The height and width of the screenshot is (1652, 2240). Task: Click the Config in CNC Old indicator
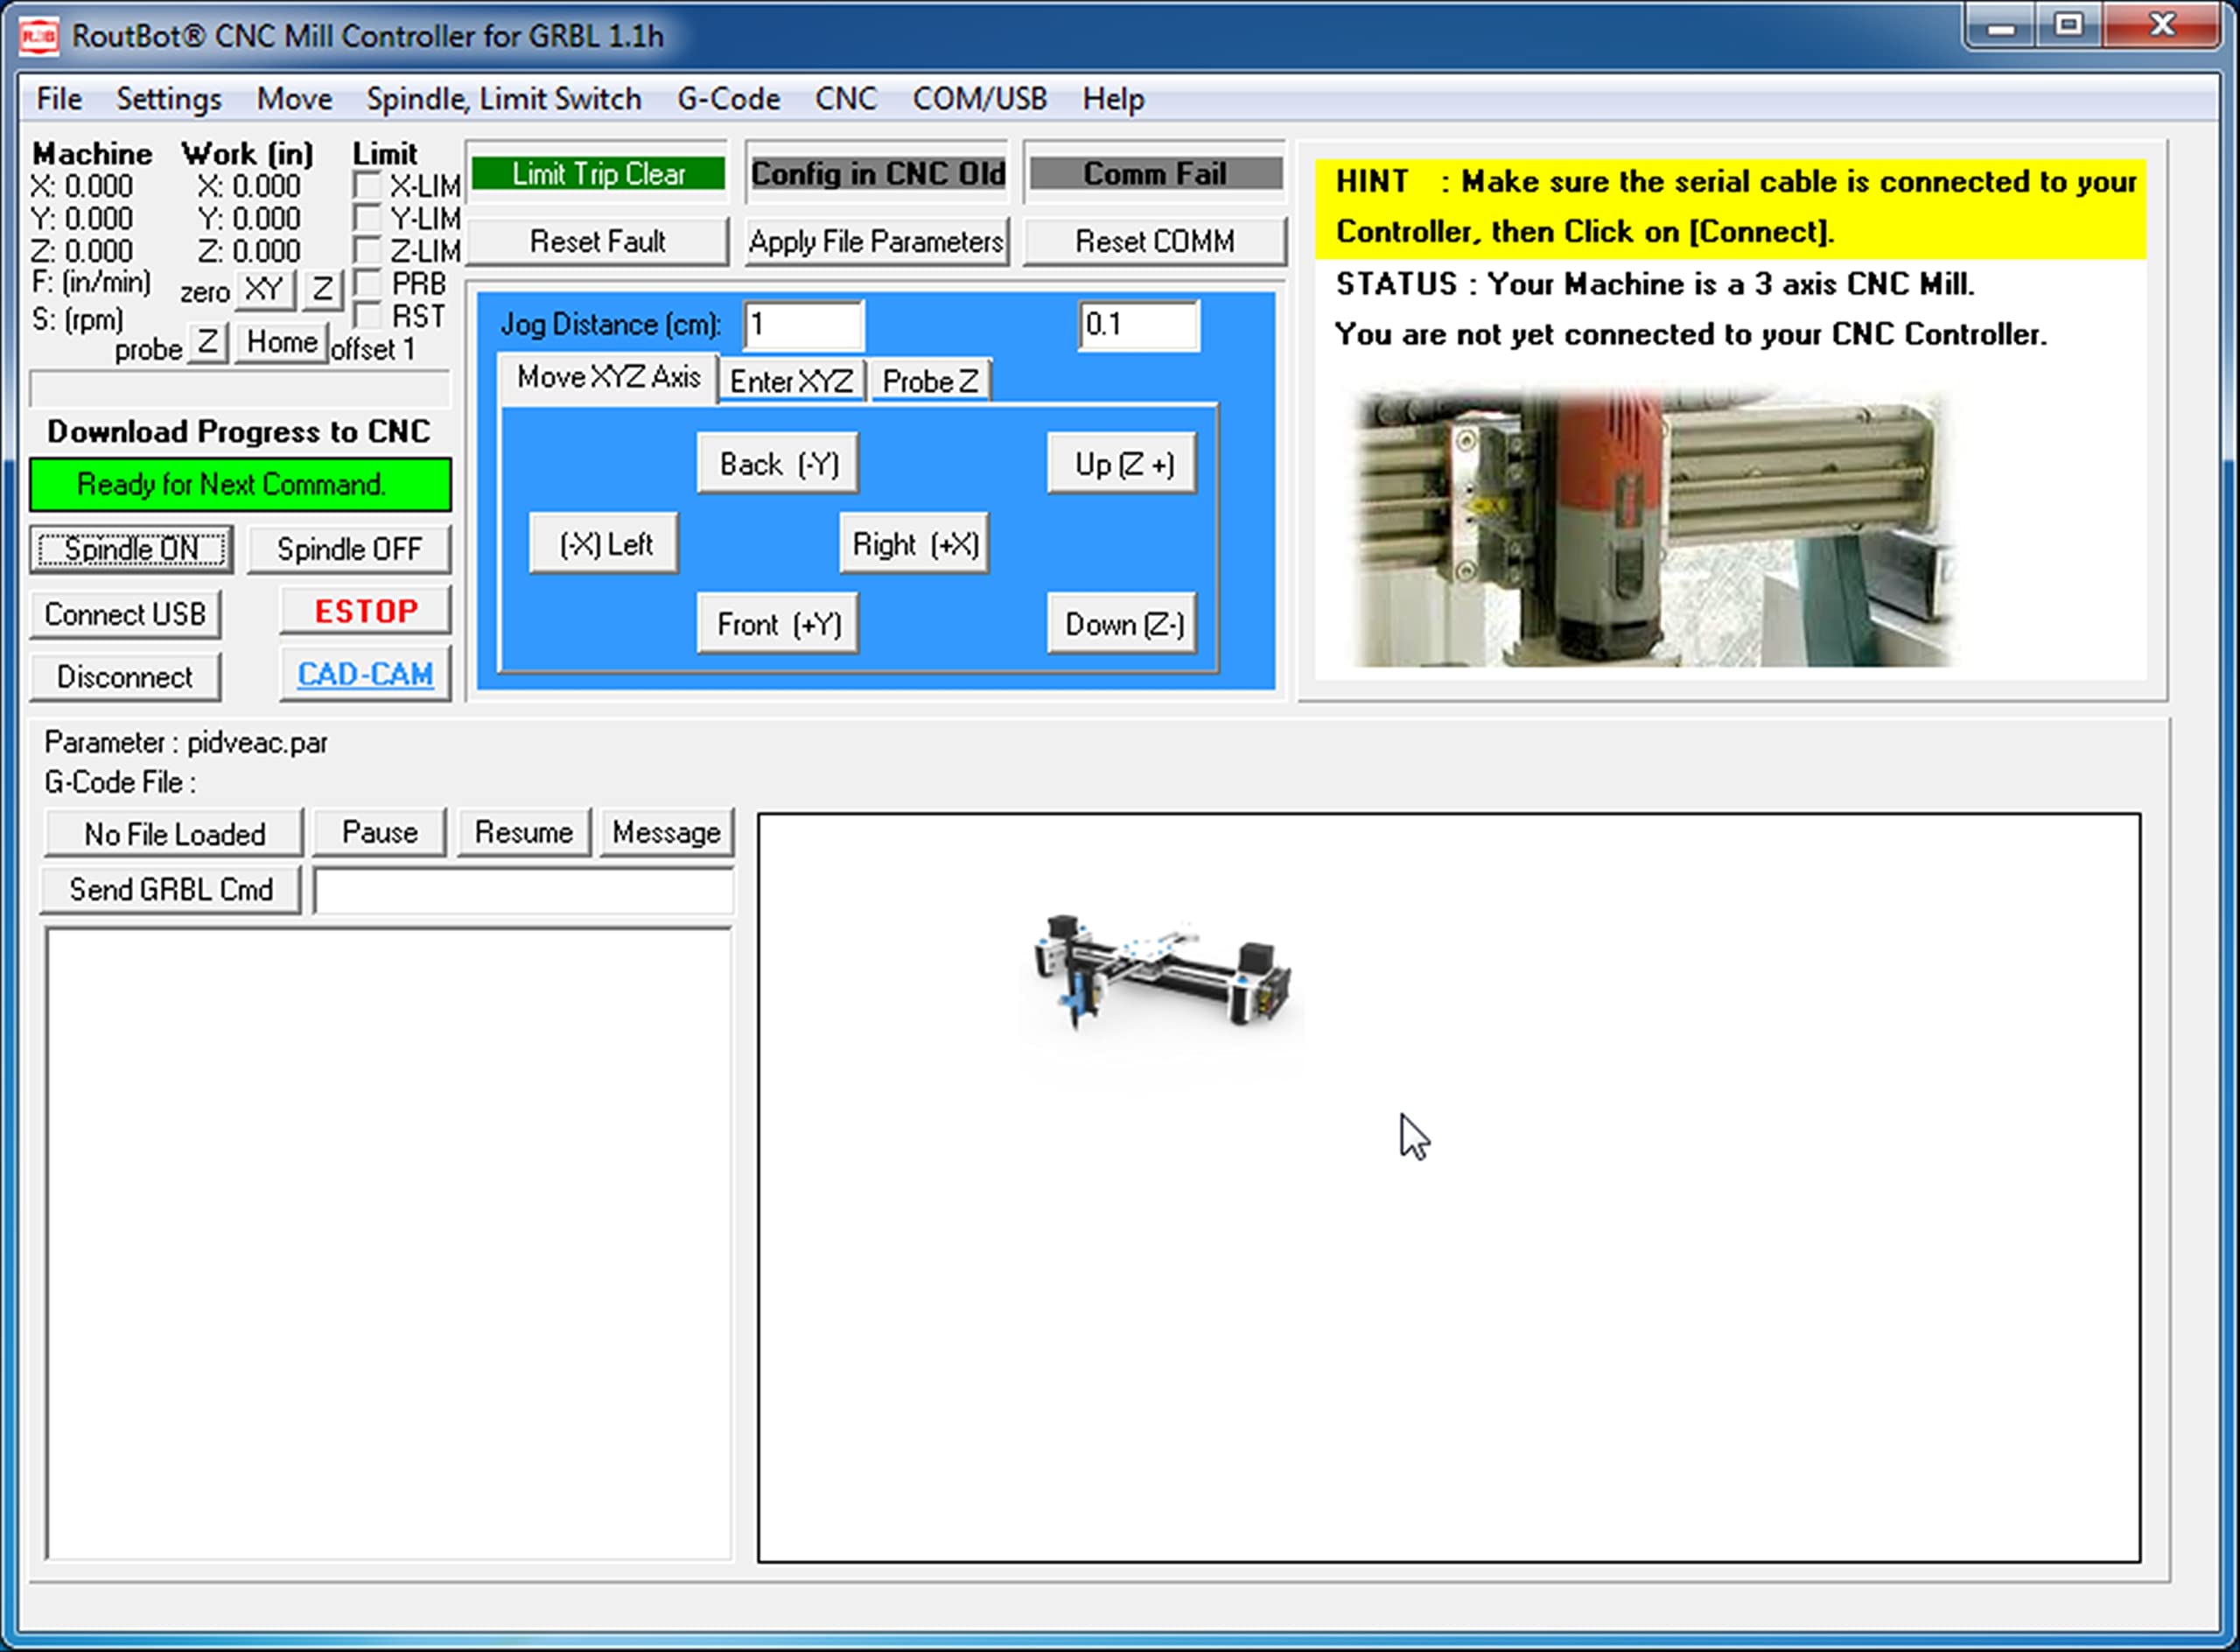[x=878, y=174]
